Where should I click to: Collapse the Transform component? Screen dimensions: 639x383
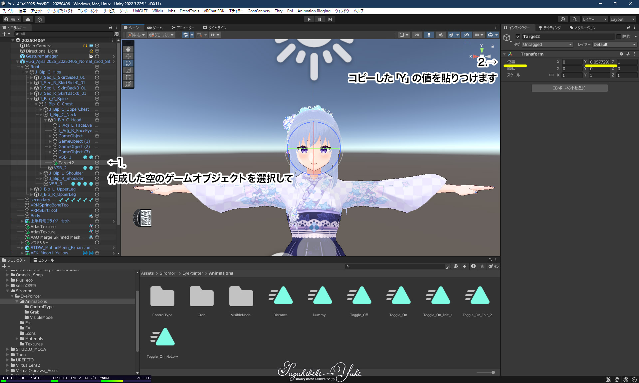[x=505, y=54]
